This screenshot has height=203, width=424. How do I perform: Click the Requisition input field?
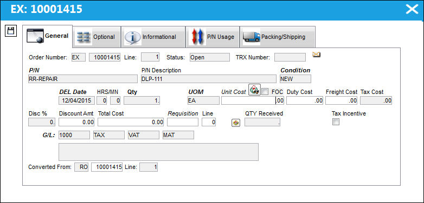tap(183, 122)
